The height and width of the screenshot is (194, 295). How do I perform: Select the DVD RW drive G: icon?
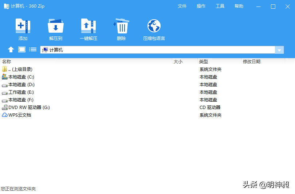pos(4,107)
